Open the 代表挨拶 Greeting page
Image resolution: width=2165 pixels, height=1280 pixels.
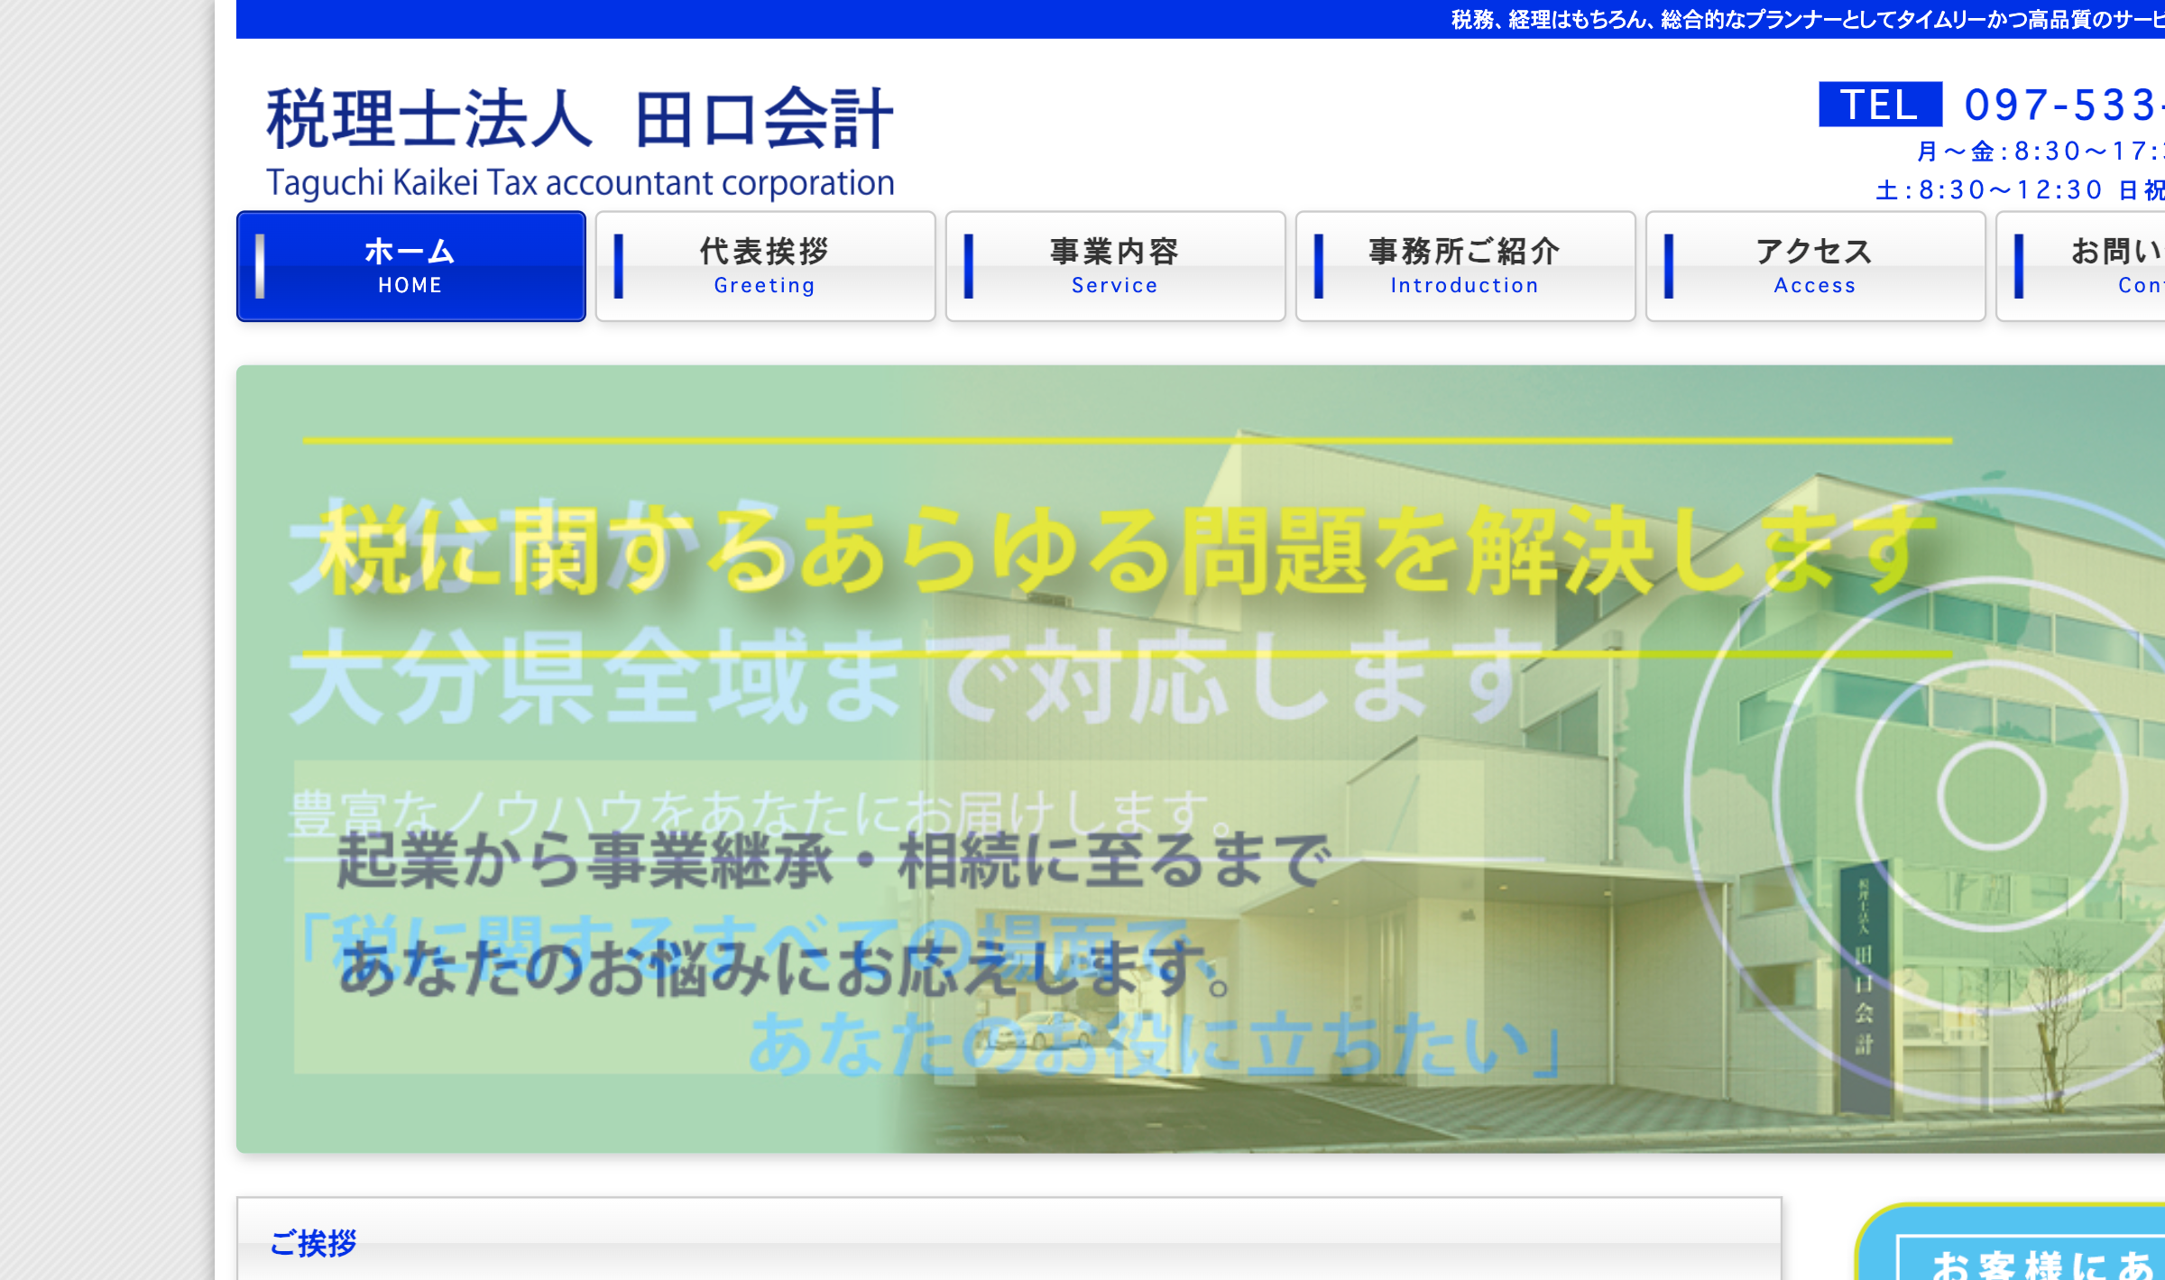[x=765, y=266]
